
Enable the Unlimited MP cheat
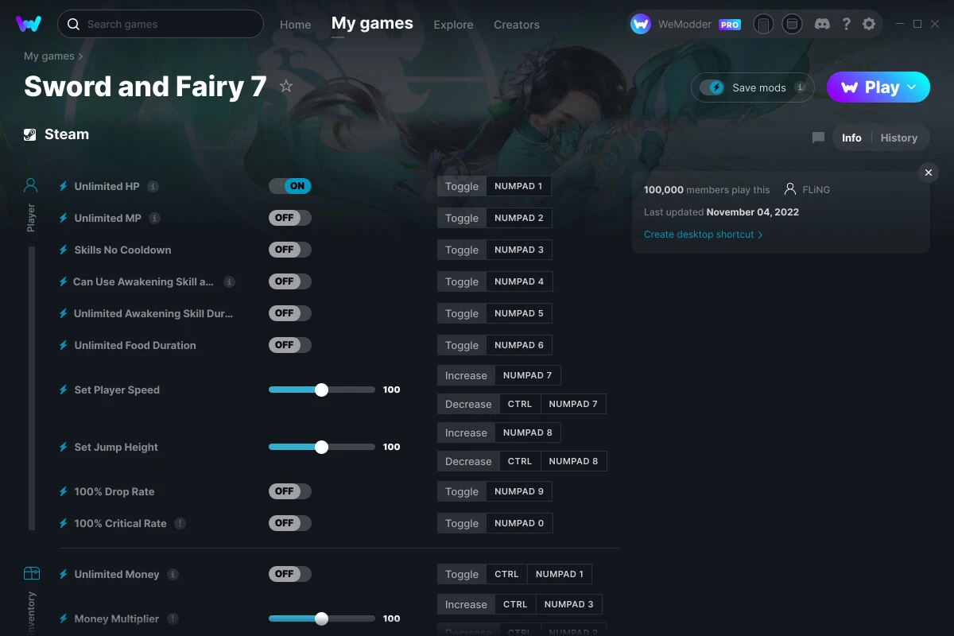[289, 217]
